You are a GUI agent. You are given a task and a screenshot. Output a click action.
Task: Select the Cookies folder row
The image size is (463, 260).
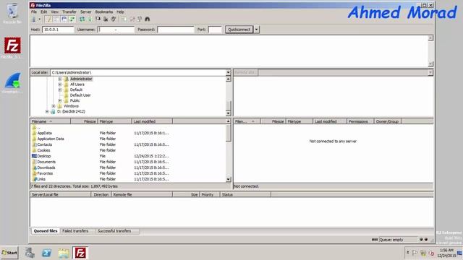(x=128, y=150)
